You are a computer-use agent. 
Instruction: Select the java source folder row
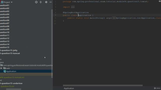pos(2,62)
